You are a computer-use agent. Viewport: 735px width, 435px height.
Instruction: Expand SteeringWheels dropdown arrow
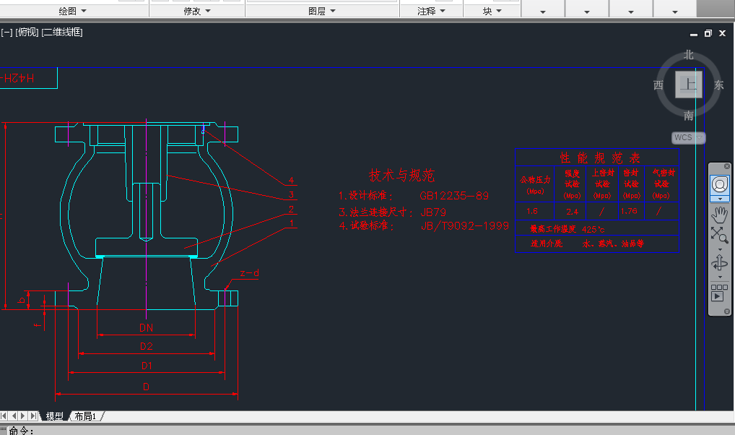coord(720,199)
